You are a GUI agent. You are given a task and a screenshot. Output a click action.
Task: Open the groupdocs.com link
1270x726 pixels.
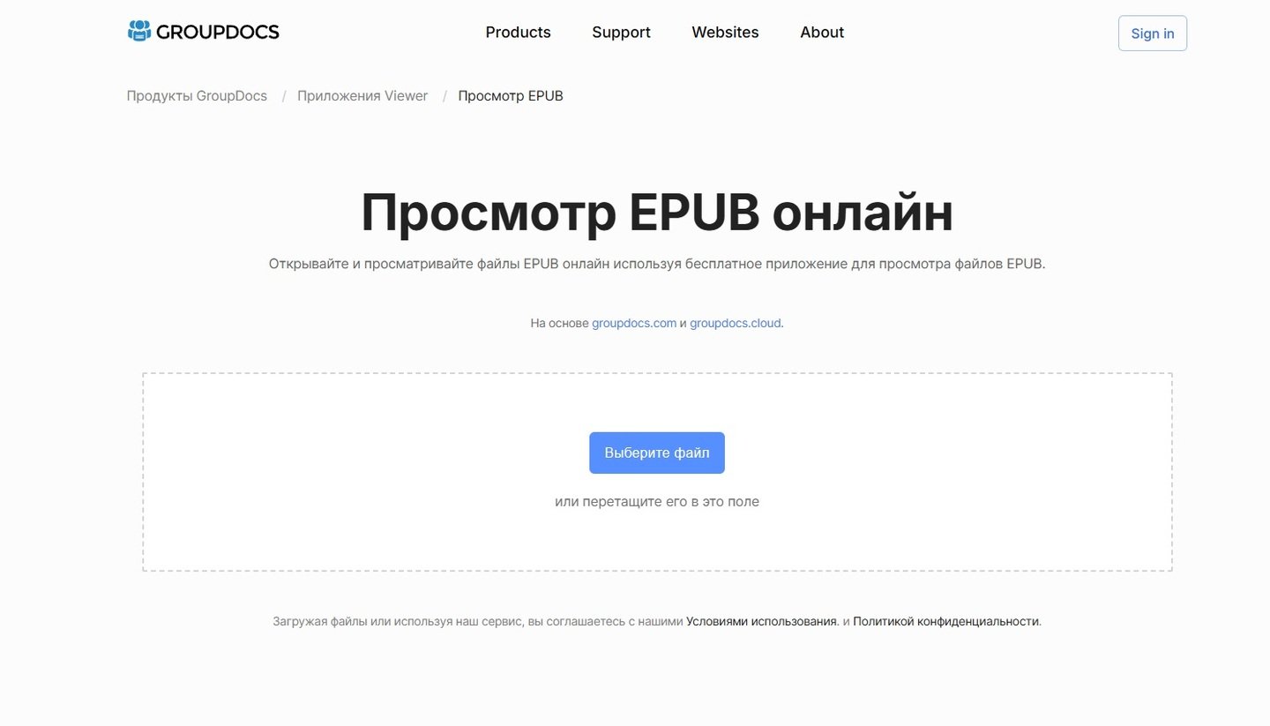tap(633, 324)
